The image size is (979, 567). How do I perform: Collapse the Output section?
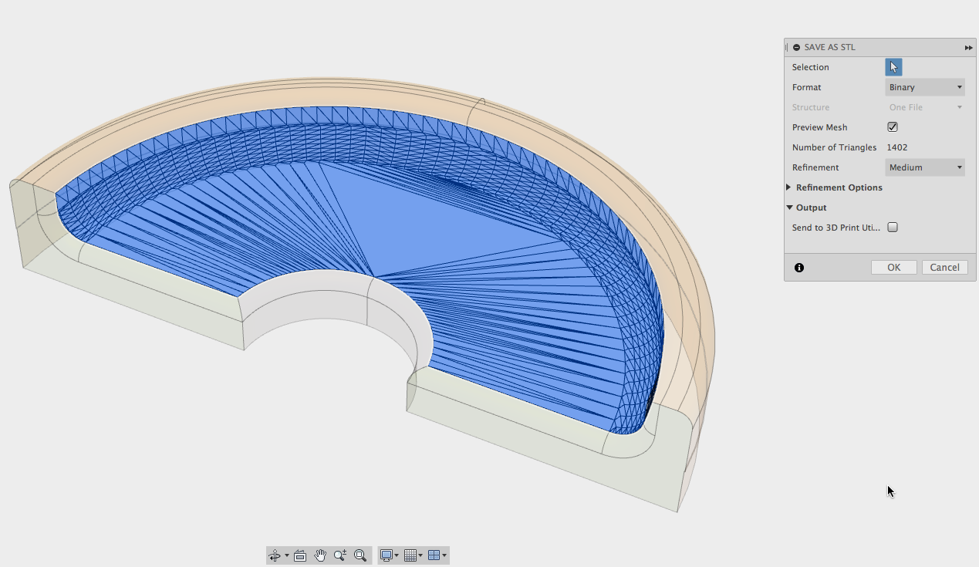coord(790,208)
